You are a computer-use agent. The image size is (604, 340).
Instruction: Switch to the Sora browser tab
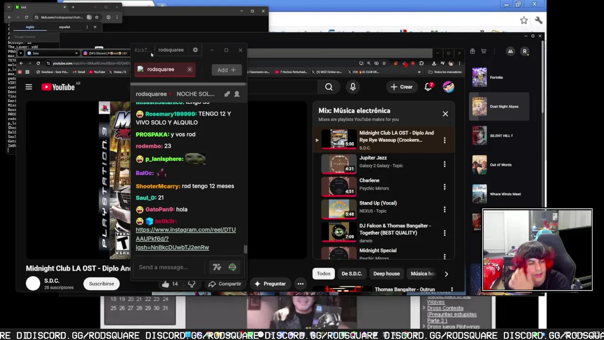(52, 53)
